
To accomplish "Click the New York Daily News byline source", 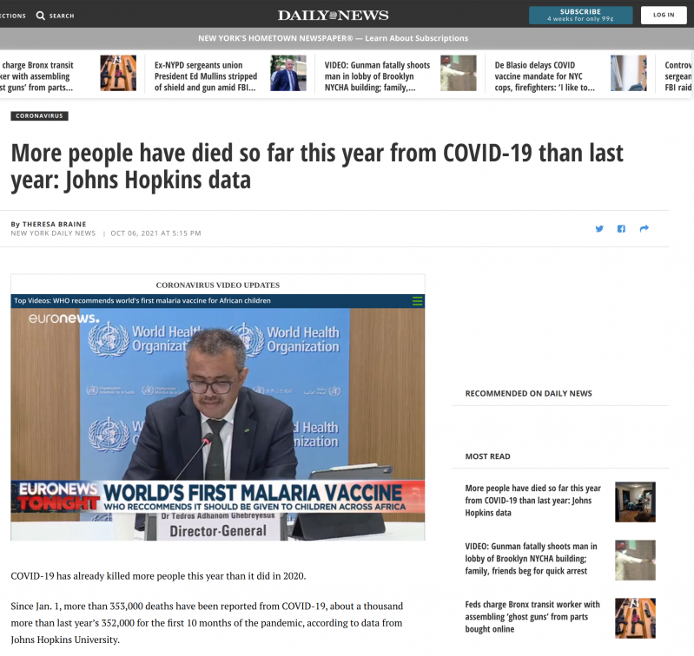I will point(53,233).
